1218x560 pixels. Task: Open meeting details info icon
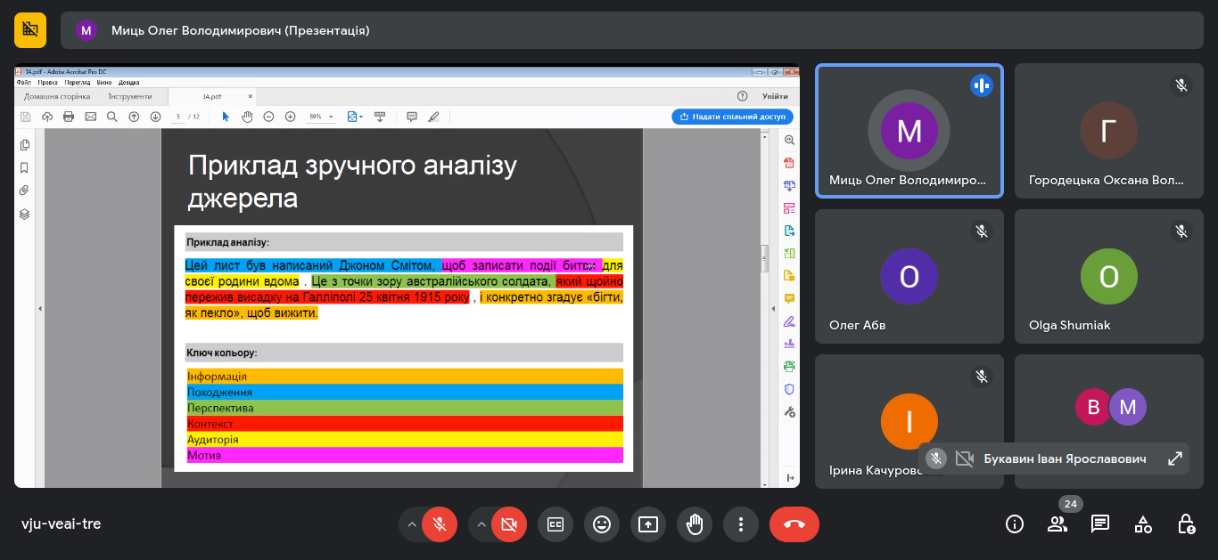1015,524
